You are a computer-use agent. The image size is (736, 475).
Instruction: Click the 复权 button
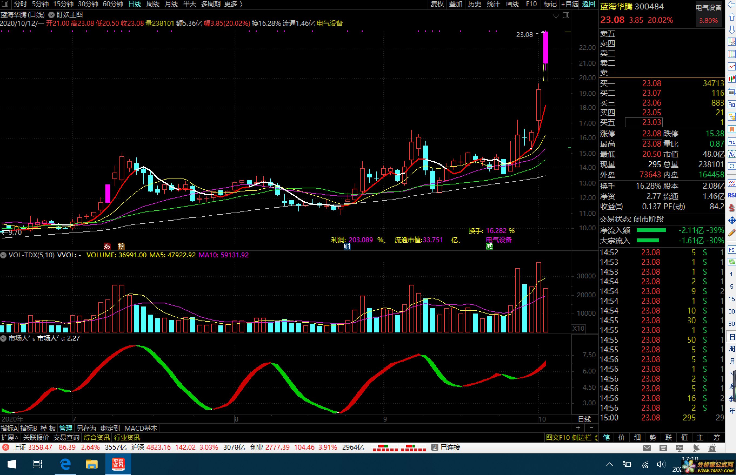click(437, 4)
